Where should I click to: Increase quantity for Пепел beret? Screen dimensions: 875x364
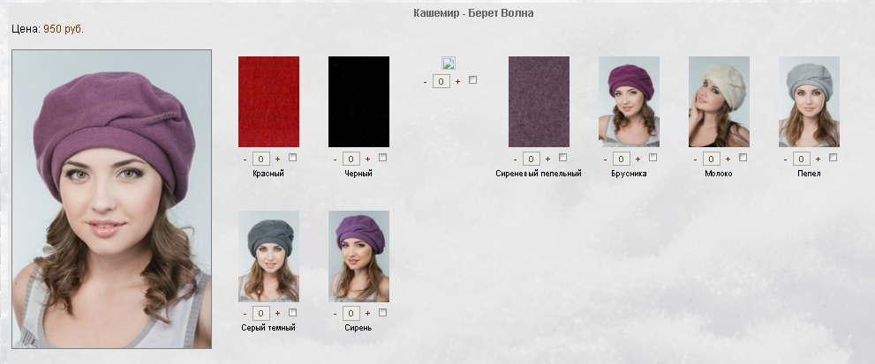point(818,159)
